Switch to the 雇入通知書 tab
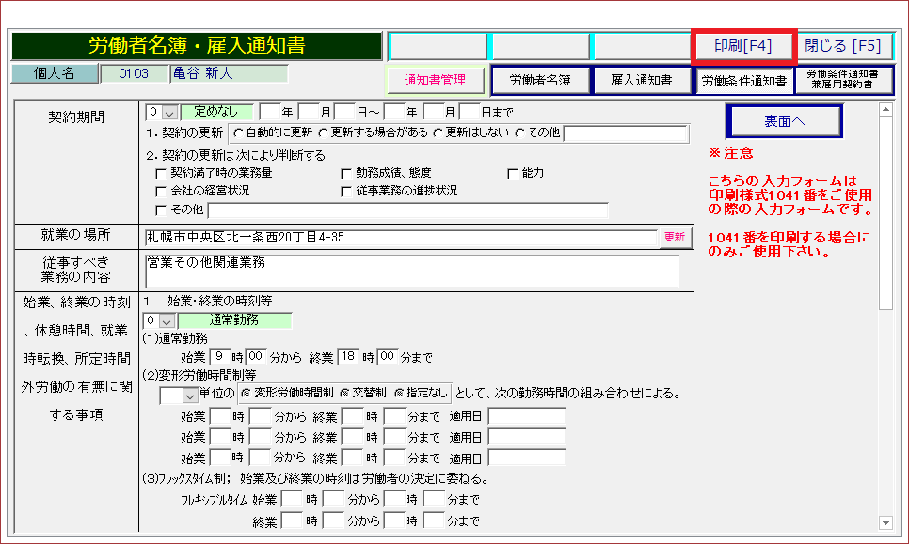 [x=642, y=81]
